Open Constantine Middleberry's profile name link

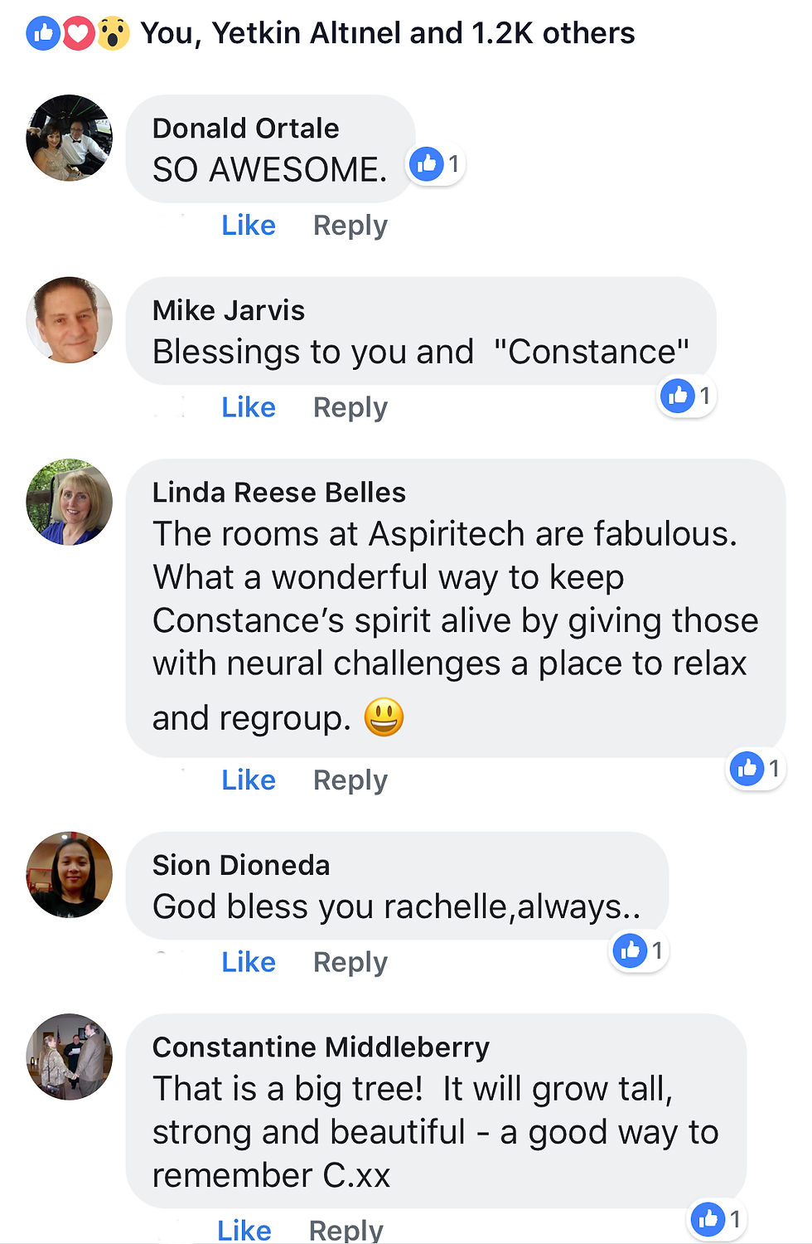click(321, 1047)
